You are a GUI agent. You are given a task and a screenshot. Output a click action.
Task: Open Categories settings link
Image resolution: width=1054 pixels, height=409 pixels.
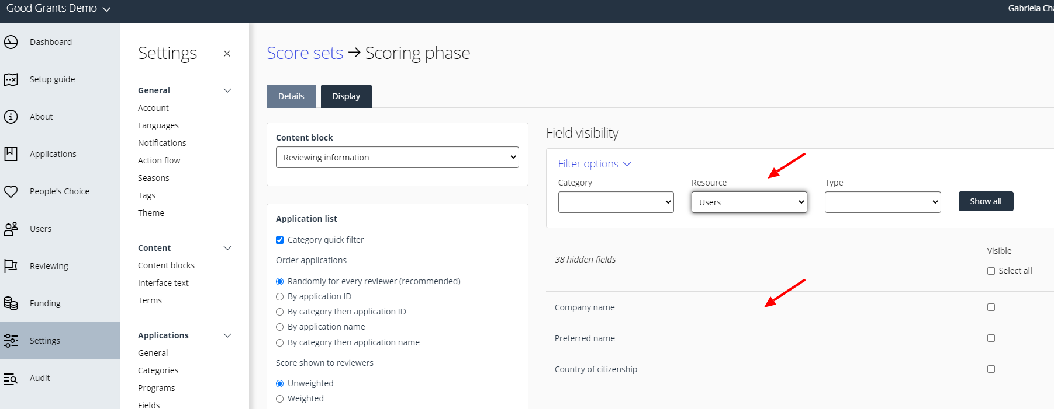pos(158,370)
